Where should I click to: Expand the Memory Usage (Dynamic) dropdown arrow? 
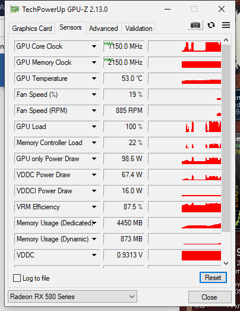[x=94, y=239]
